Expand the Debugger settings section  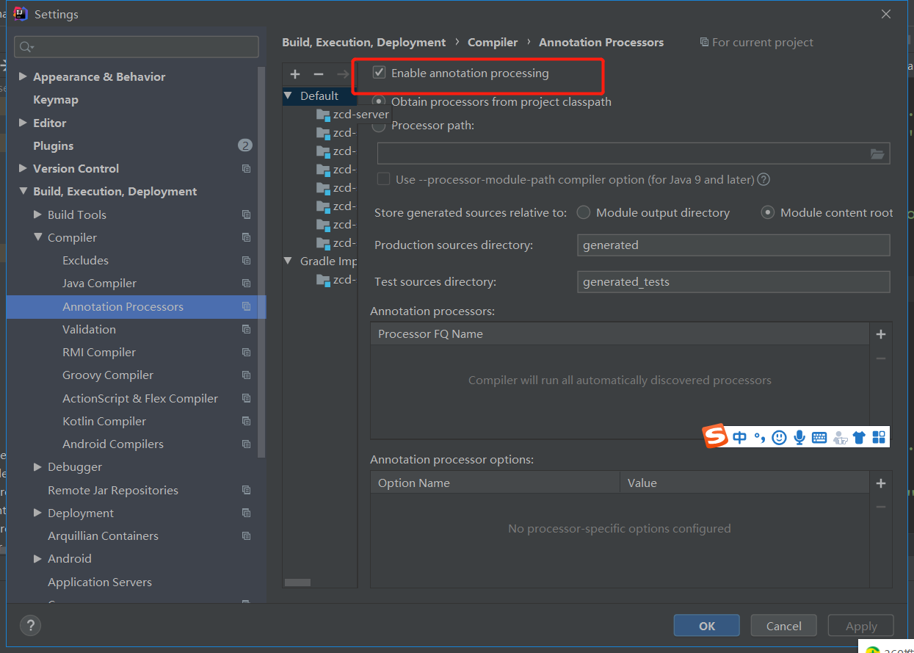tap(36, 466)
